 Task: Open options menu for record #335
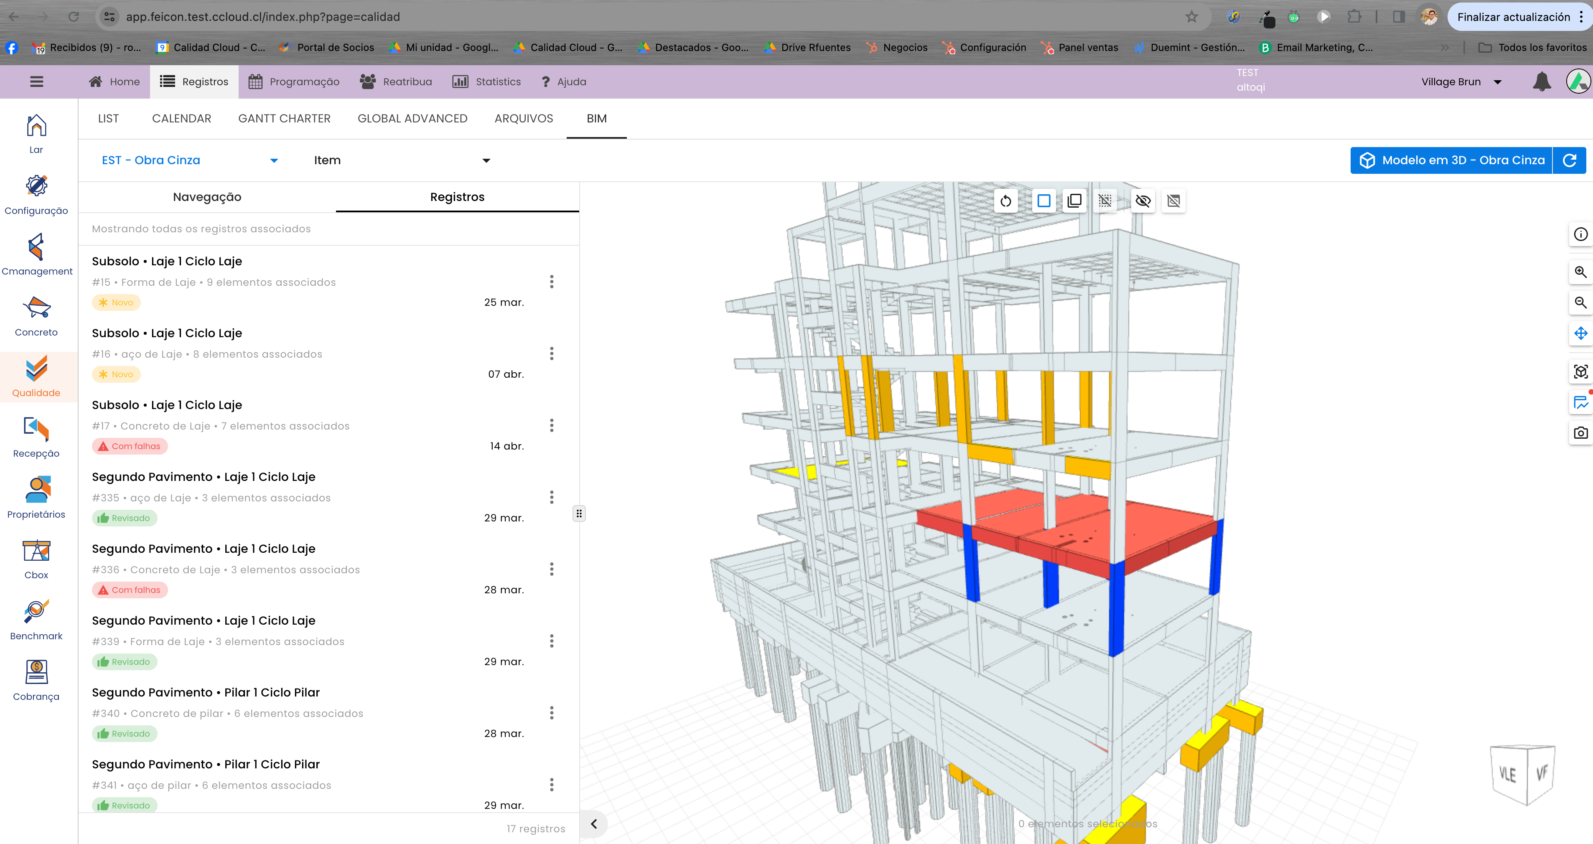552,497
